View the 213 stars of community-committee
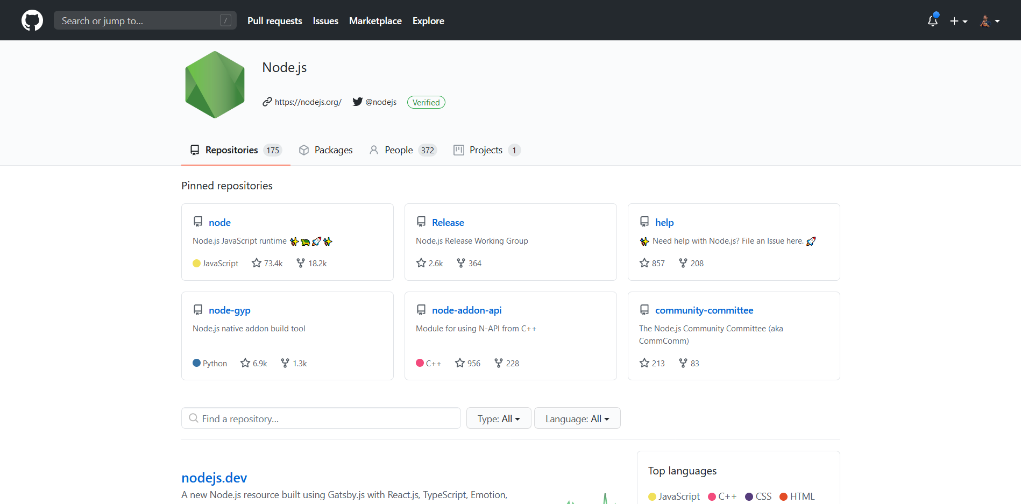This screenshot has width=1021, height=504. click(x=652, y=363)
